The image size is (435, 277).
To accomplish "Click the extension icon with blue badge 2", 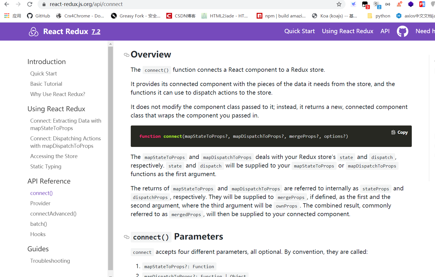I will point(377,5).
